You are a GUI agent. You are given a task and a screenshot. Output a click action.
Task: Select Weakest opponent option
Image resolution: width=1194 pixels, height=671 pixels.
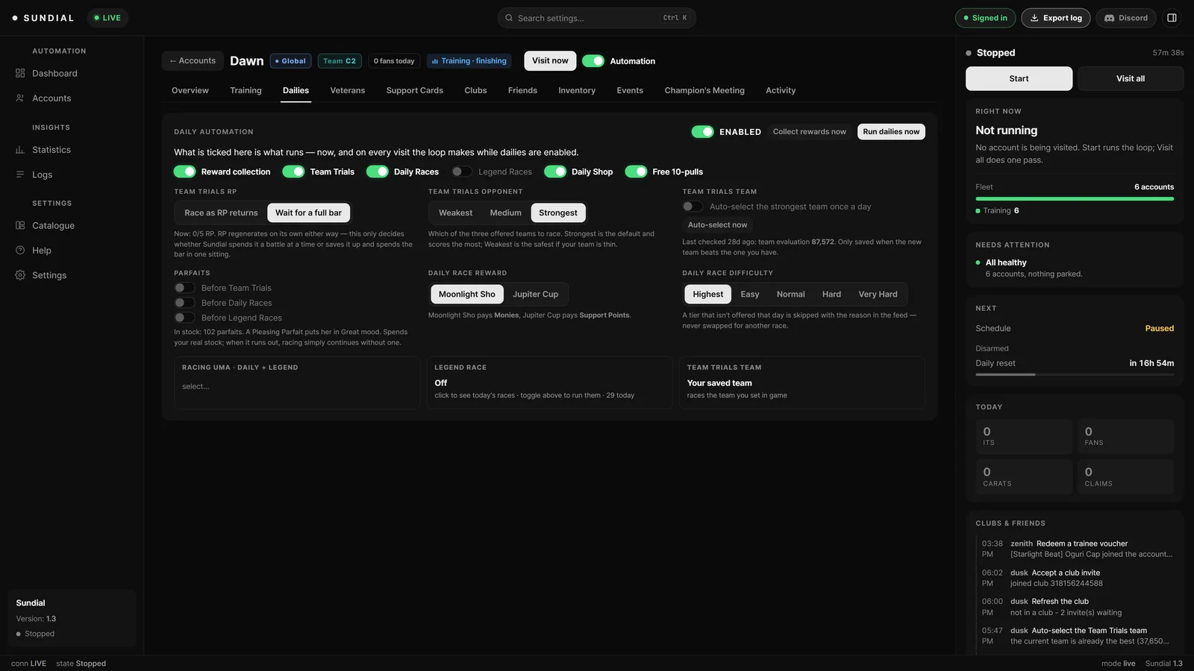pos(455,212)
